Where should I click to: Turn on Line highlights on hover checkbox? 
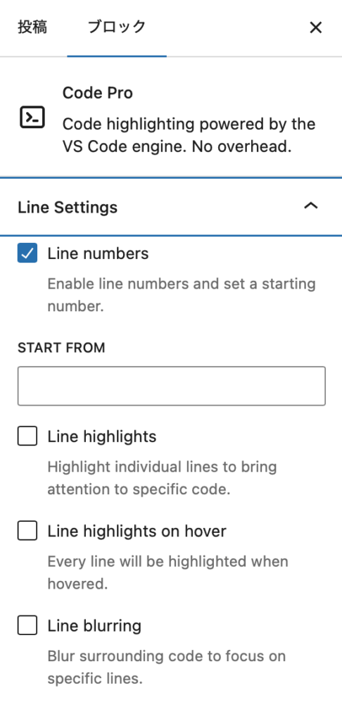click(x=27, y=531)
